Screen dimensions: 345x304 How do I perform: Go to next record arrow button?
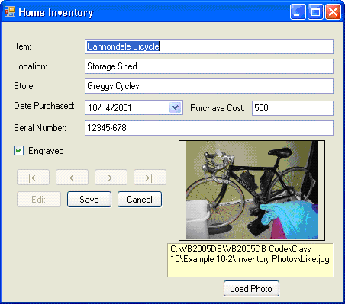click(x=111, y=178)
